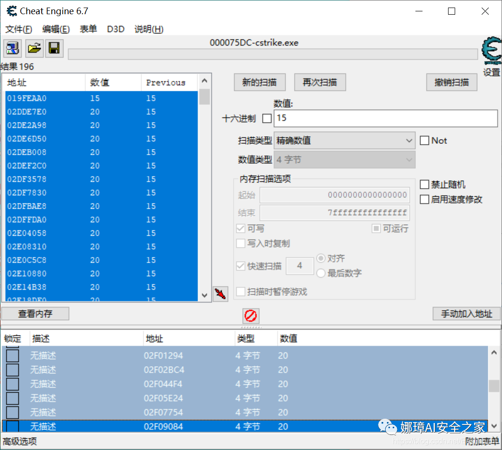502x450 pixels.
Task: Enable the Not checkbox
Action: point(424,141)
